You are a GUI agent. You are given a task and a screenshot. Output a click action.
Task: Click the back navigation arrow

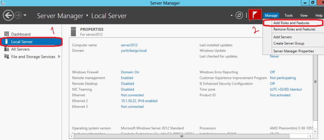(x=8, y=15)
